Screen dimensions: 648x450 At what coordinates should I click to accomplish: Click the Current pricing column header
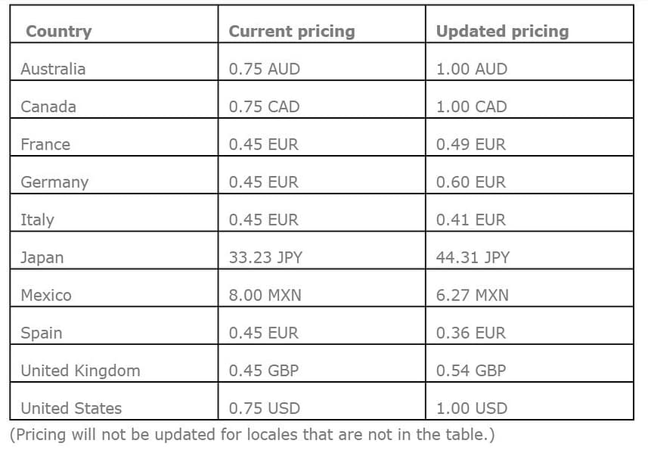(291, 32)
